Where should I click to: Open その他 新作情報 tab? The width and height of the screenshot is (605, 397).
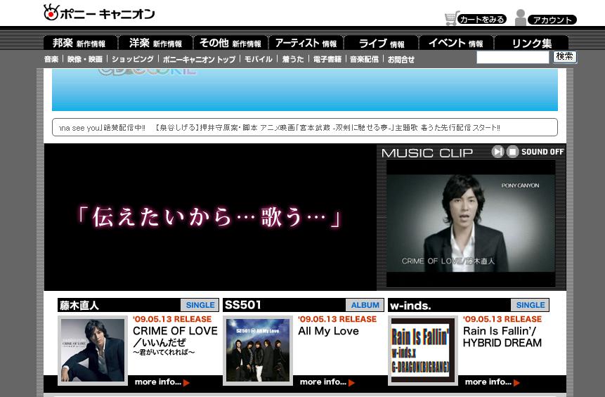[230, 43]
